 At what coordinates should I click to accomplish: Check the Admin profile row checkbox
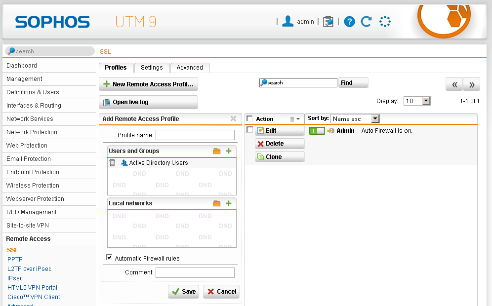250,130
